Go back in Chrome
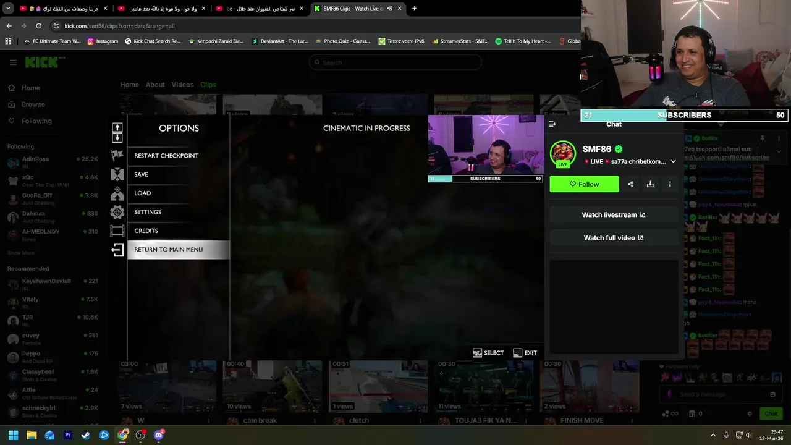Screen dimensions: 791x445 pyautogui.click(x=9, y=26)
